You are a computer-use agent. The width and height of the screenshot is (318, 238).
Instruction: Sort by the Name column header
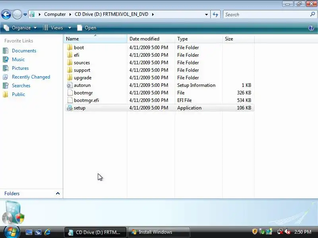pos(95,39)
